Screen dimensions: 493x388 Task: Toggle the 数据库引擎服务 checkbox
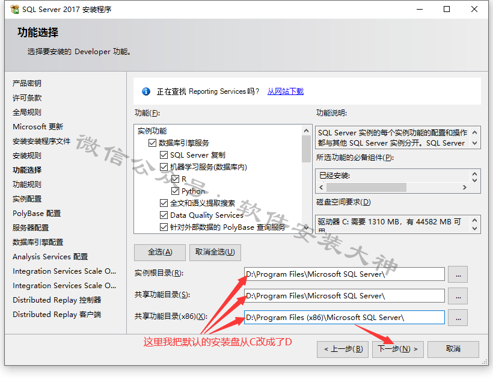153,143
